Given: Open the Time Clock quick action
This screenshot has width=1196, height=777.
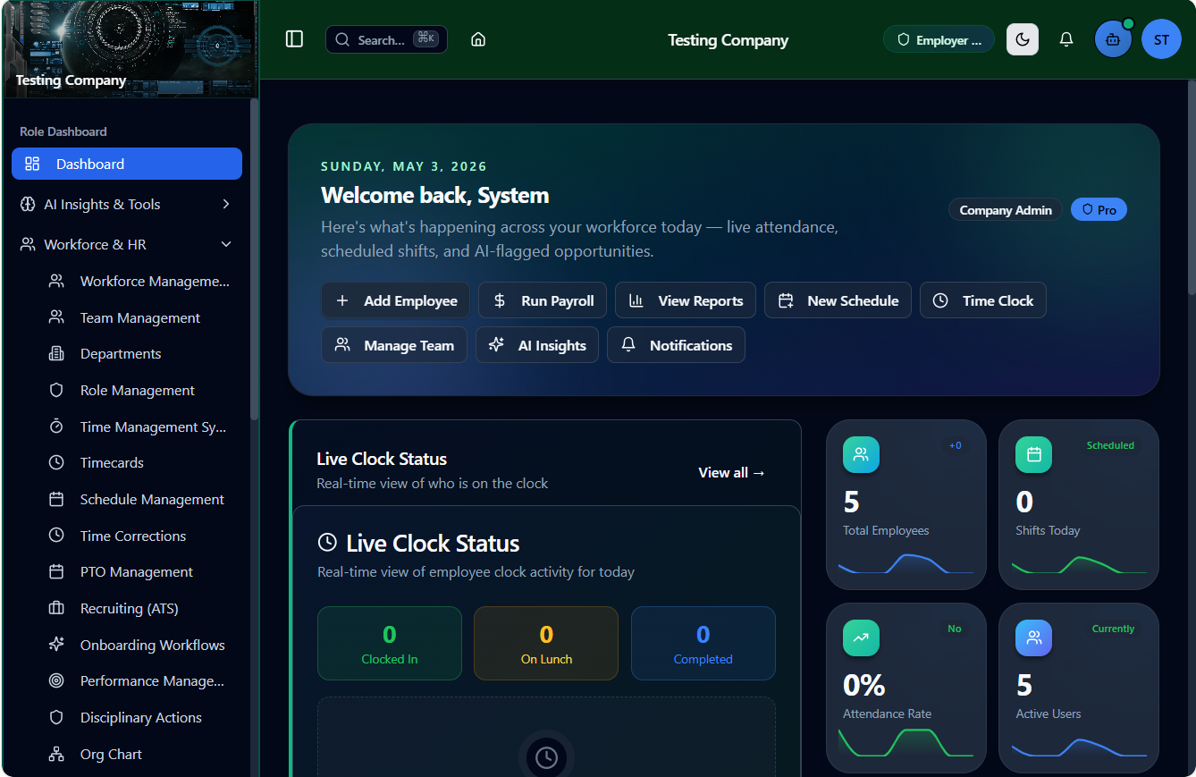Looking at the screenshot, I should (983, 300).
